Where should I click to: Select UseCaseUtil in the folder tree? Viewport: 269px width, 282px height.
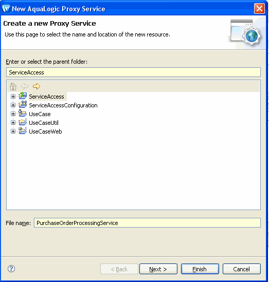44,123
